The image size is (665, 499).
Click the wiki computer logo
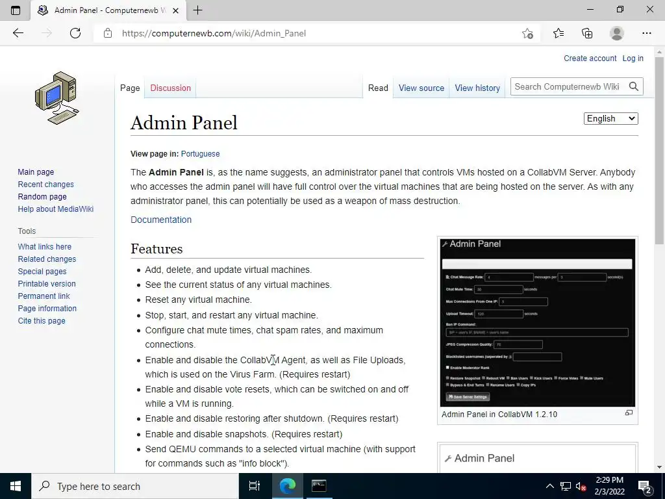tap(57, 98)
